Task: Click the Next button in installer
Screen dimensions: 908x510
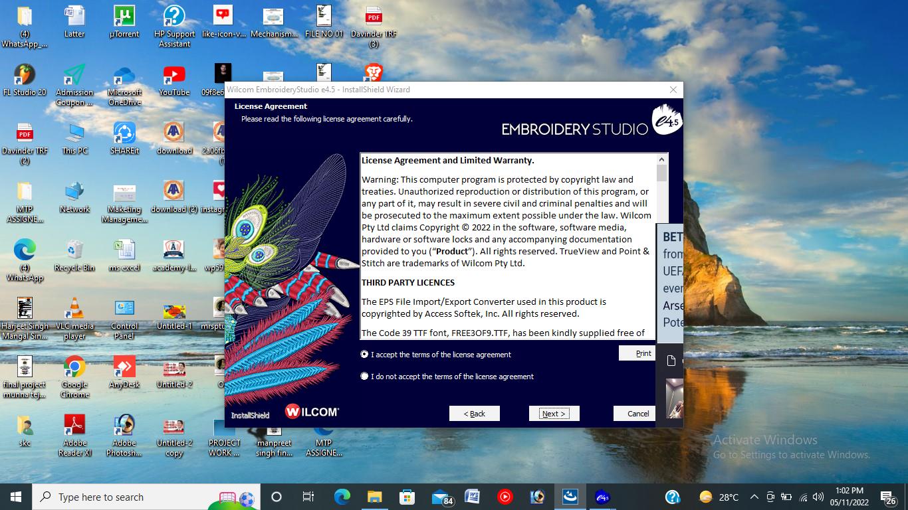Action: coord(554,414)
